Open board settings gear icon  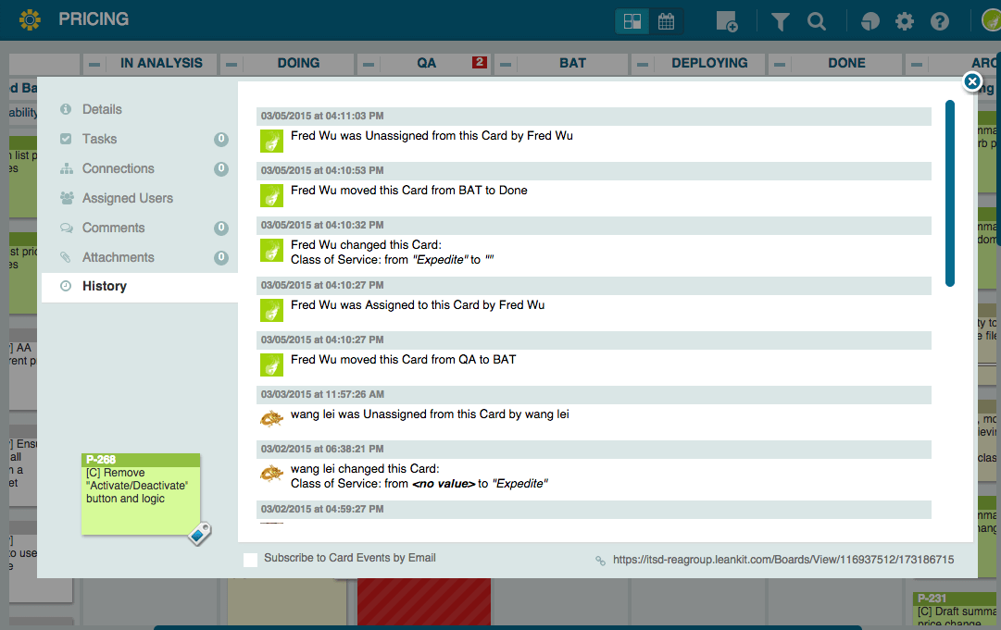coord(904,21)
